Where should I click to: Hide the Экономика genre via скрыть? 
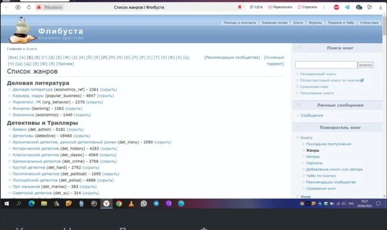point(82,115)
